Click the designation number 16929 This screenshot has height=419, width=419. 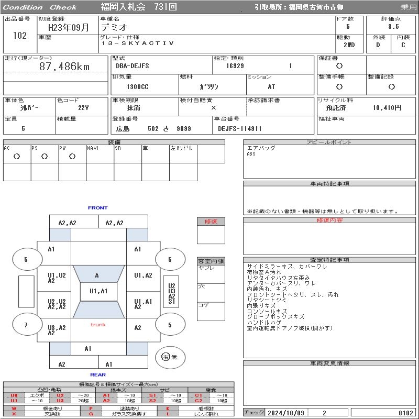235,66
